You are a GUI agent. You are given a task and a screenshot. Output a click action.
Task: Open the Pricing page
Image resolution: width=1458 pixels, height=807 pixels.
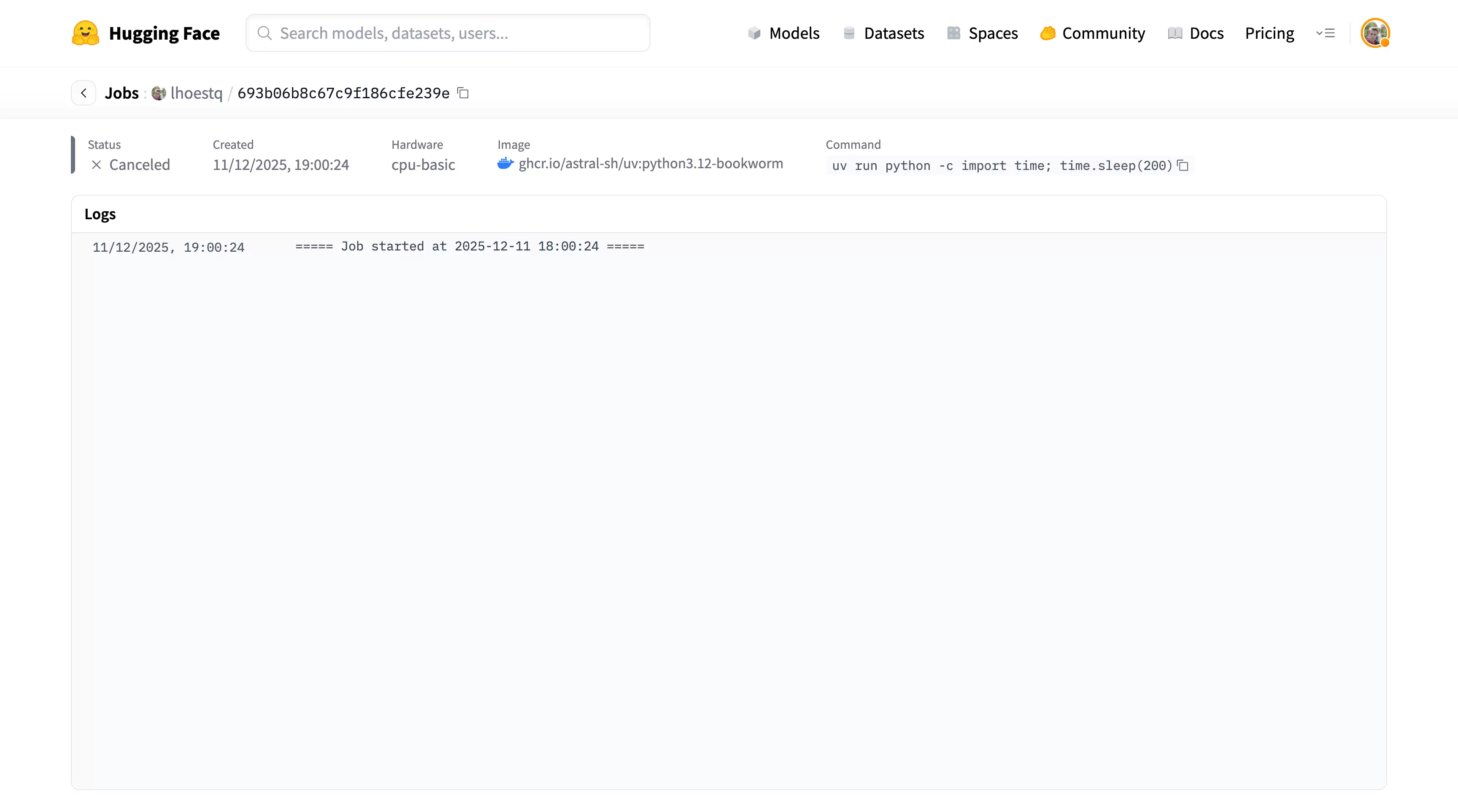tap(1269, 33)
